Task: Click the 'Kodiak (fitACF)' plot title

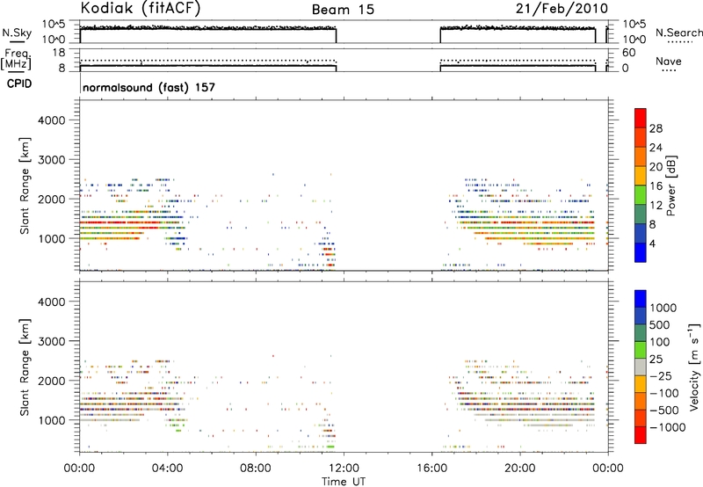Action: 141,8
